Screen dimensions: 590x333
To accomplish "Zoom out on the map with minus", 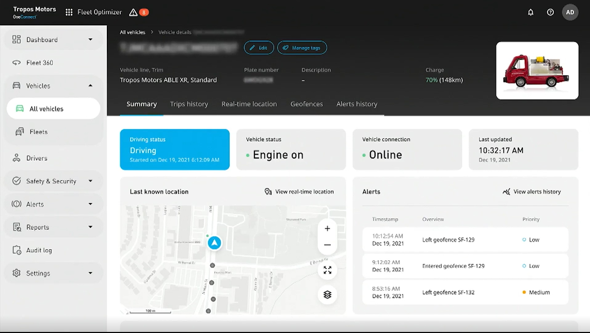I will (x=327, y=245).
